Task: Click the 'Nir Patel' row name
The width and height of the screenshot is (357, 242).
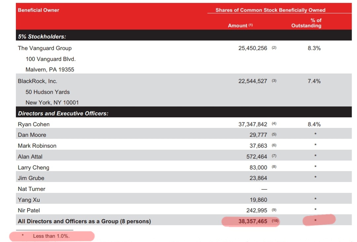Action: [29, 210]
